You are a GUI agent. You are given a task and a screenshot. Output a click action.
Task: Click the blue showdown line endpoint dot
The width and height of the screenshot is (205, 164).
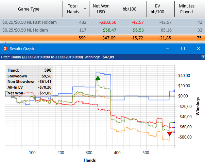(174, 91)
